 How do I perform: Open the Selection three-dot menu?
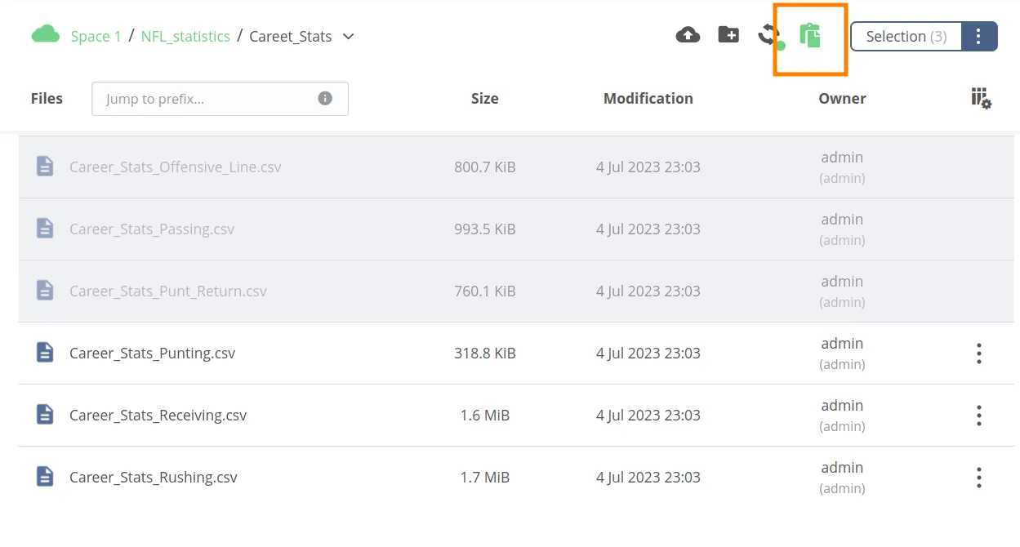click(978, 37)
